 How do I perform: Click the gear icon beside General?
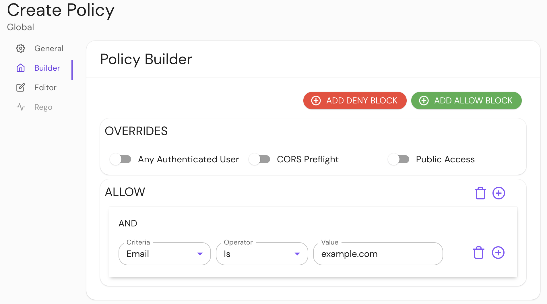(x=21, y=48)
